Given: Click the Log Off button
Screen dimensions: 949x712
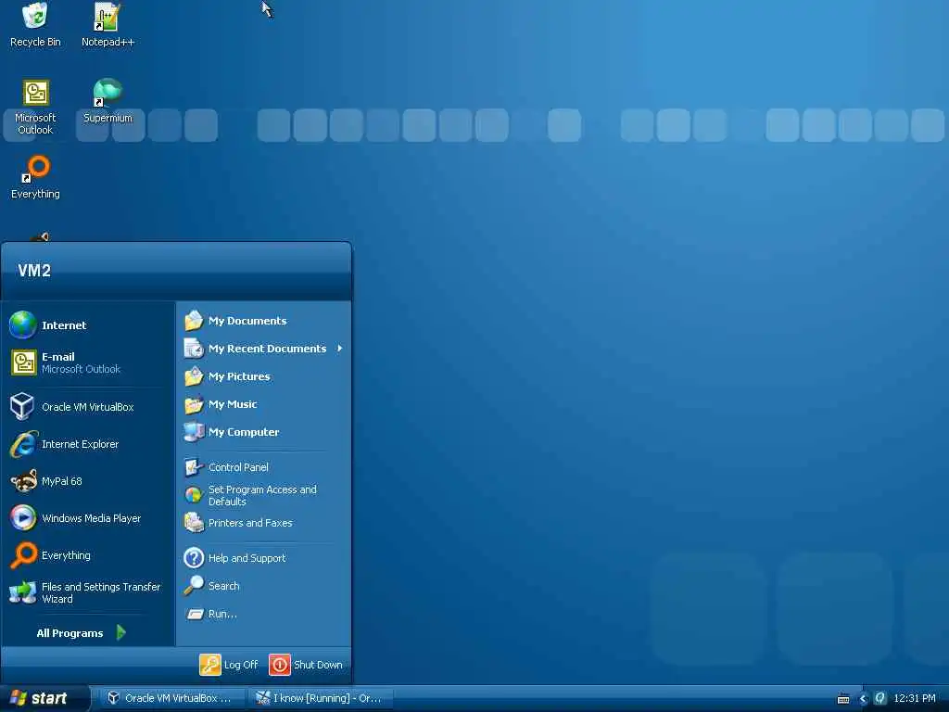Looking at the screenshot, I should point(229,665).
